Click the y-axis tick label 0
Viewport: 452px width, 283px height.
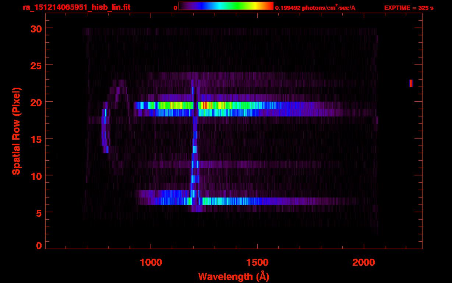(x=39, y=246)
